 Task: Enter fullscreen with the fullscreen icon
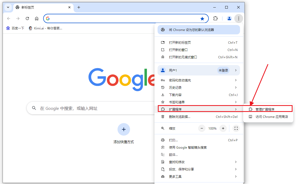click(236, 129)
